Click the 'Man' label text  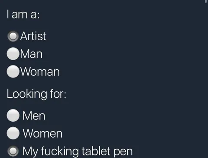click(31, 54)
